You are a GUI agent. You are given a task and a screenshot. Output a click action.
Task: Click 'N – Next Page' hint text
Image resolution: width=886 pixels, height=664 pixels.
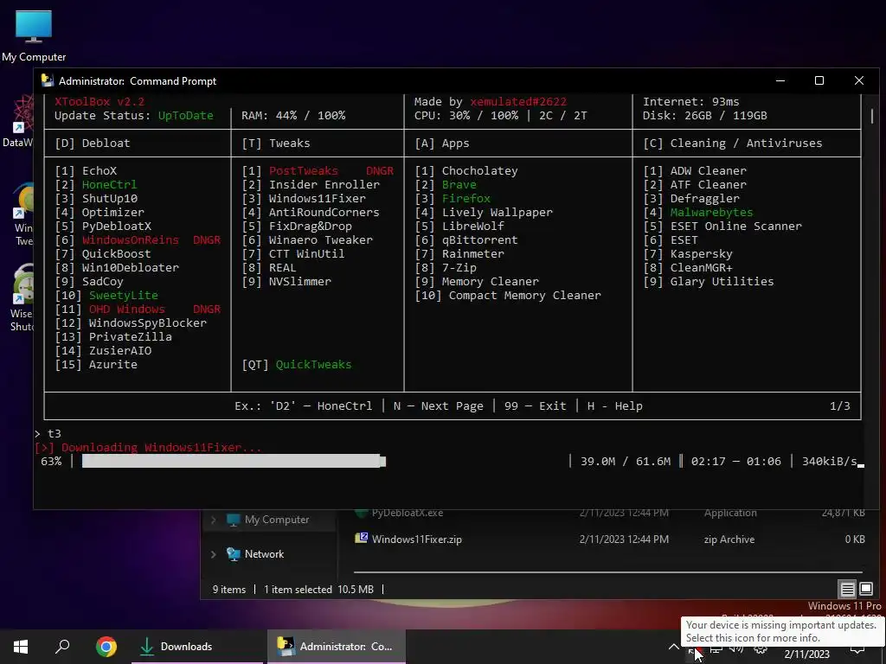(x=439, y=406)
